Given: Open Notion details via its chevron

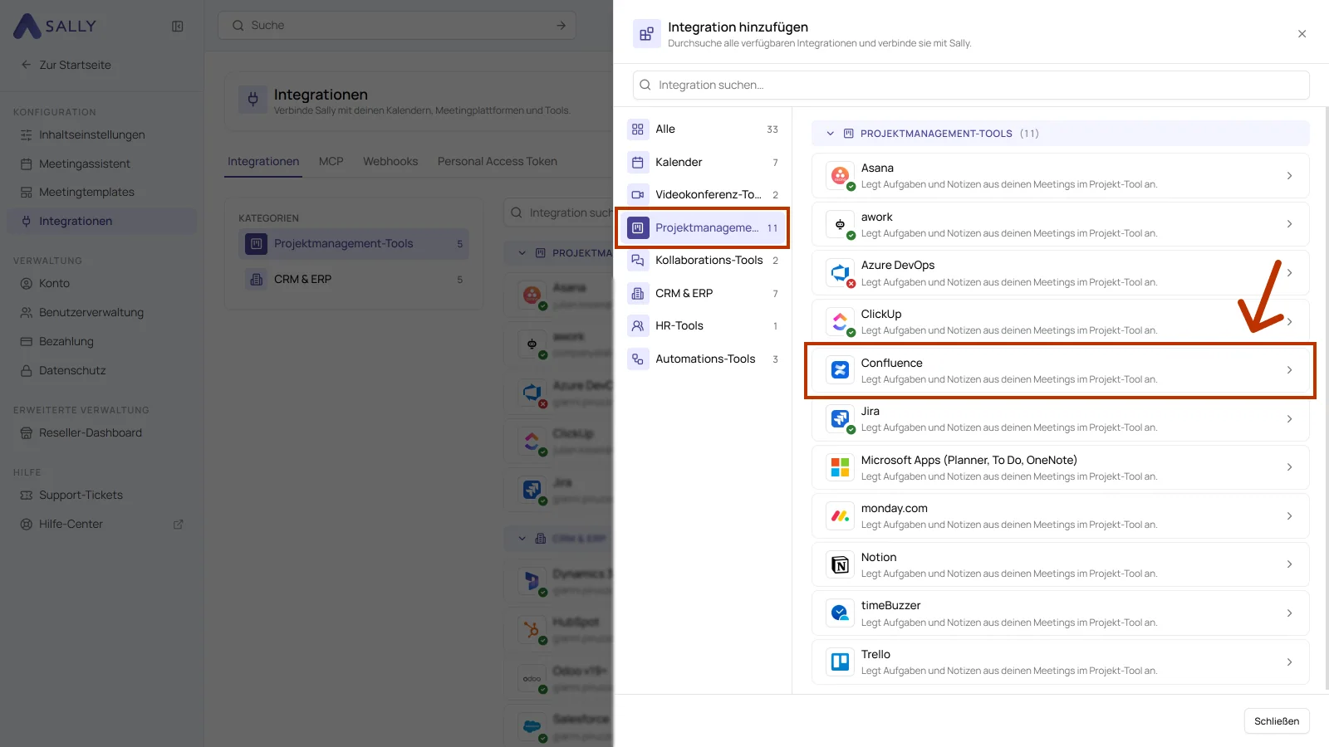Looking at the screenshot, I should 1289,564.
